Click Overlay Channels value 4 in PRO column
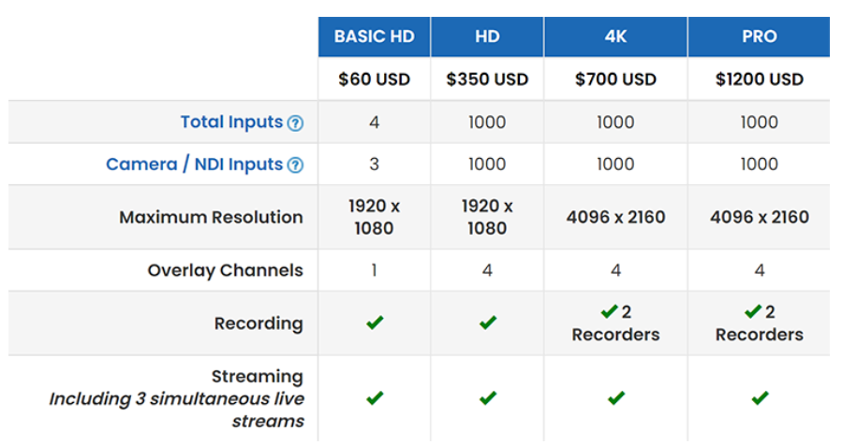The image size is (857, 445). [760, 270]
